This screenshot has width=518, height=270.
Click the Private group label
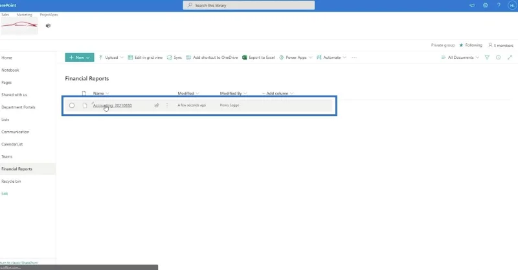tap(443, 45)
